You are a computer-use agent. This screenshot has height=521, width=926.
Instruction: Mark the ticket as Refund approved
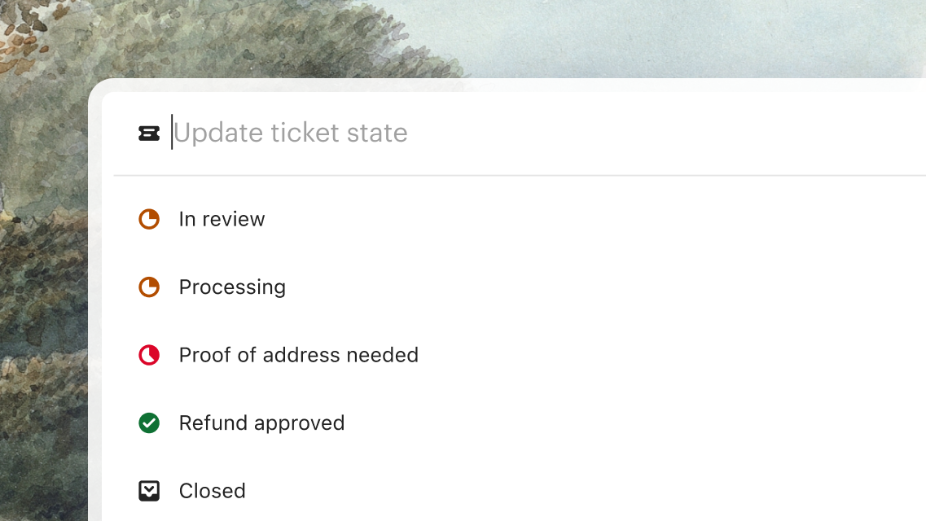click(x=261, y=423)
